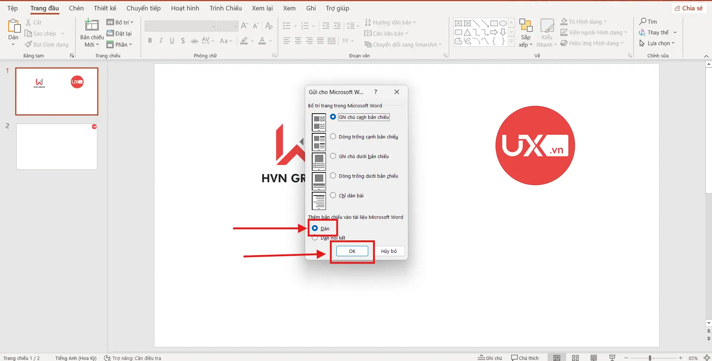
Task: Click the Find (Tìm) search icon
Action: (x=643, y=21)
